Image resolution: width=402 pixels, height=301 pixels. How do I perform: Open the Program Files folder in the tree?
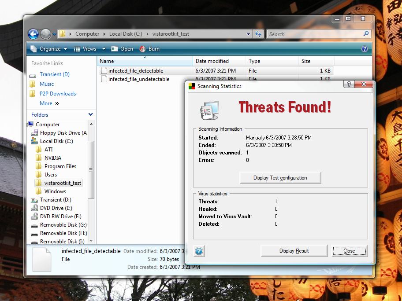(x=60, y=166)
